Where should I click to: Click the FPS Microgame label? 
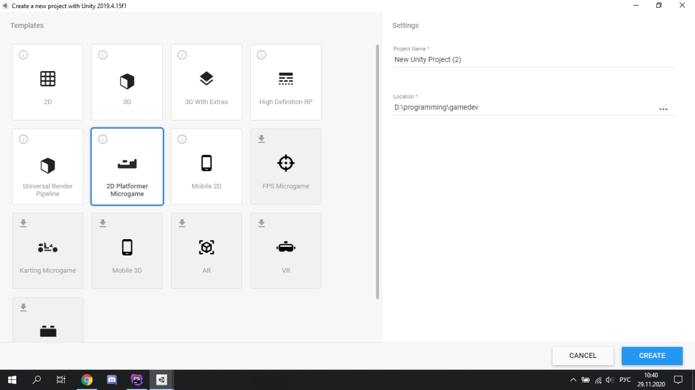point(286,186)
